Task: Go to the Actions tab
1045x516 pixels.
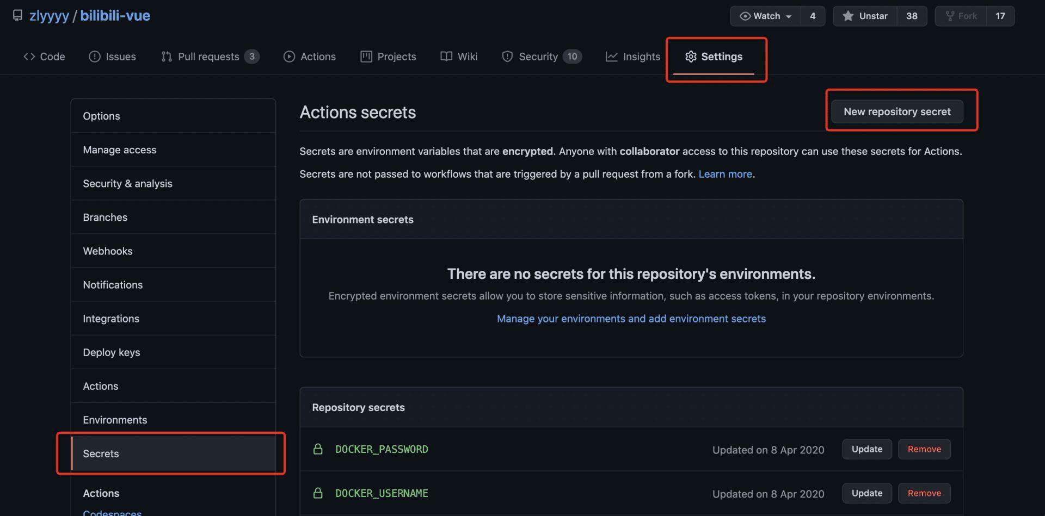Action: [x=309, y=57]
